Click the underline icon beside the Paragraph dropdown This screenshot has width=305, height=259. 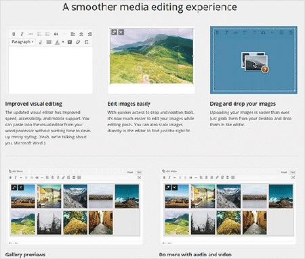[x=41, y=42]
